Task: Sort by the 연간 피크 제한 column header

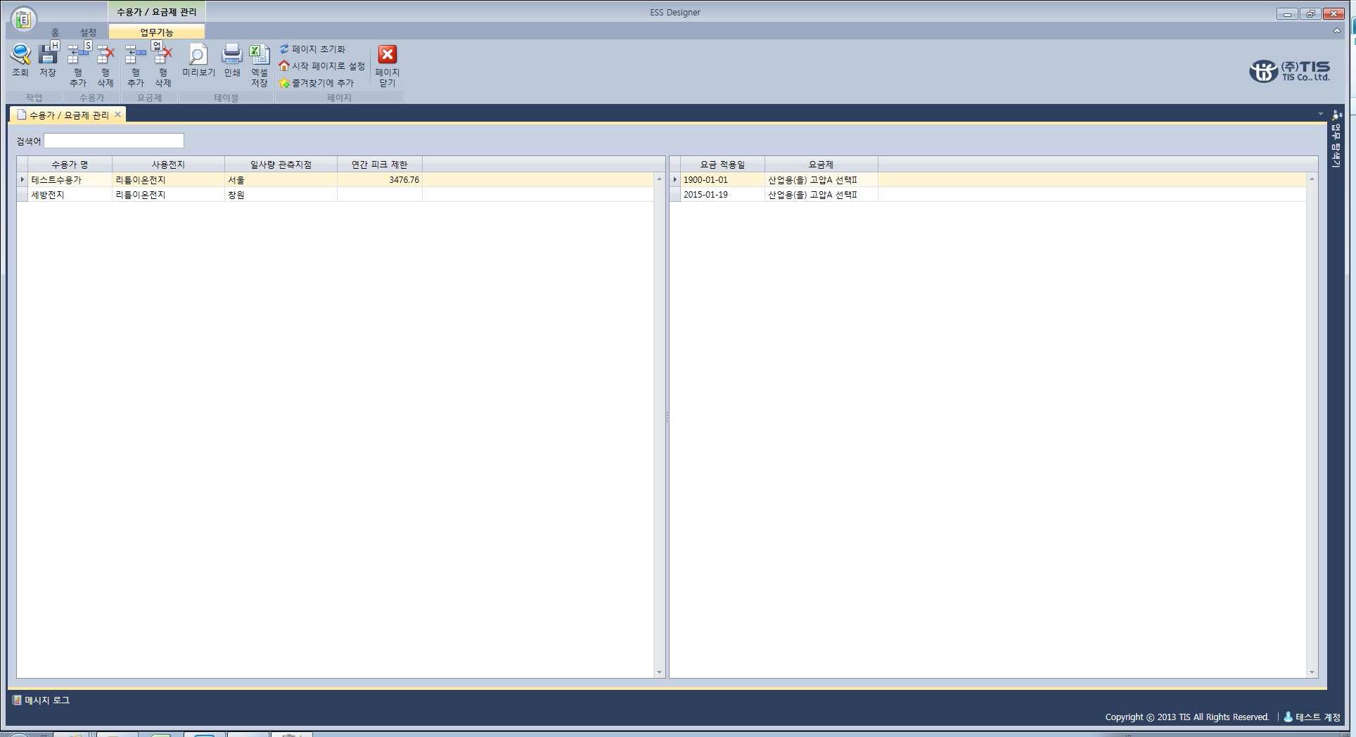Action: click(x=380, y=165)
